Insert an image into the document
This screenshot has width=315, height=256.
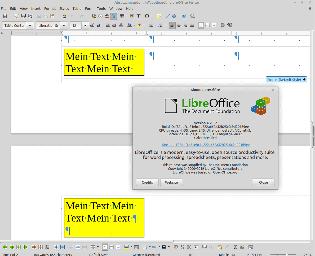pos(132,16)
